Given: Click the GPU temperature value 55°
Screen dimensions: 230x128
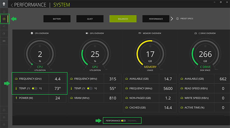Looking at the screenshot, I should pos(113,88).
